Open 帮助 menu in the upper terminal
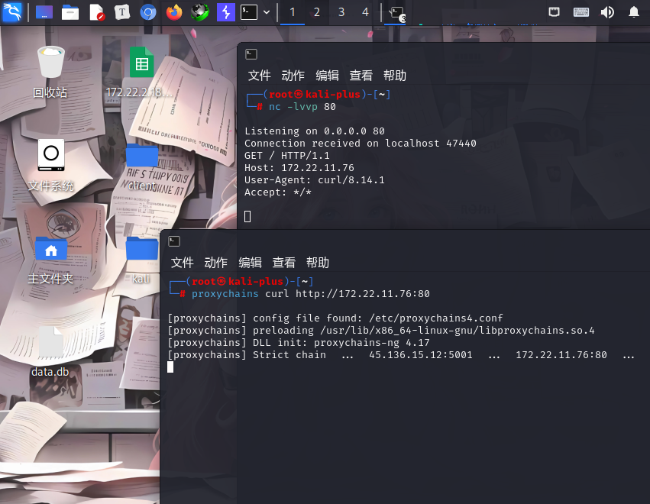The image size is (650, 504). point(395,76)
